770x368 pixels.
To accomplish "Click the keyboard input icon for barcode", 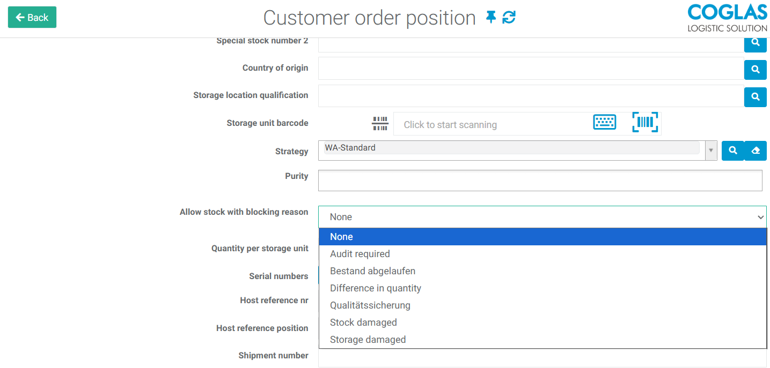I will pyautogui.click(x=604, y=122).
